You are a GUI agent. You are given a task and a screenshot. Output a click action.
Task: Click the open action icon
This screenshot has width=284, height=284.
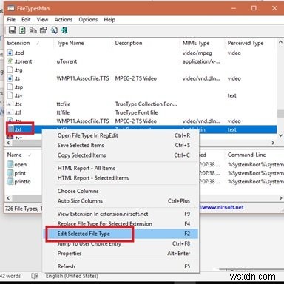(10, 164)
